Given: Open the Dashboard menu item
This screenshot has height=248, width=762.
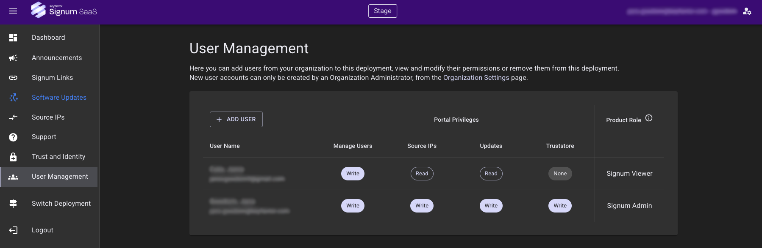Looking at the screenshot, I should tap(49, 38).
